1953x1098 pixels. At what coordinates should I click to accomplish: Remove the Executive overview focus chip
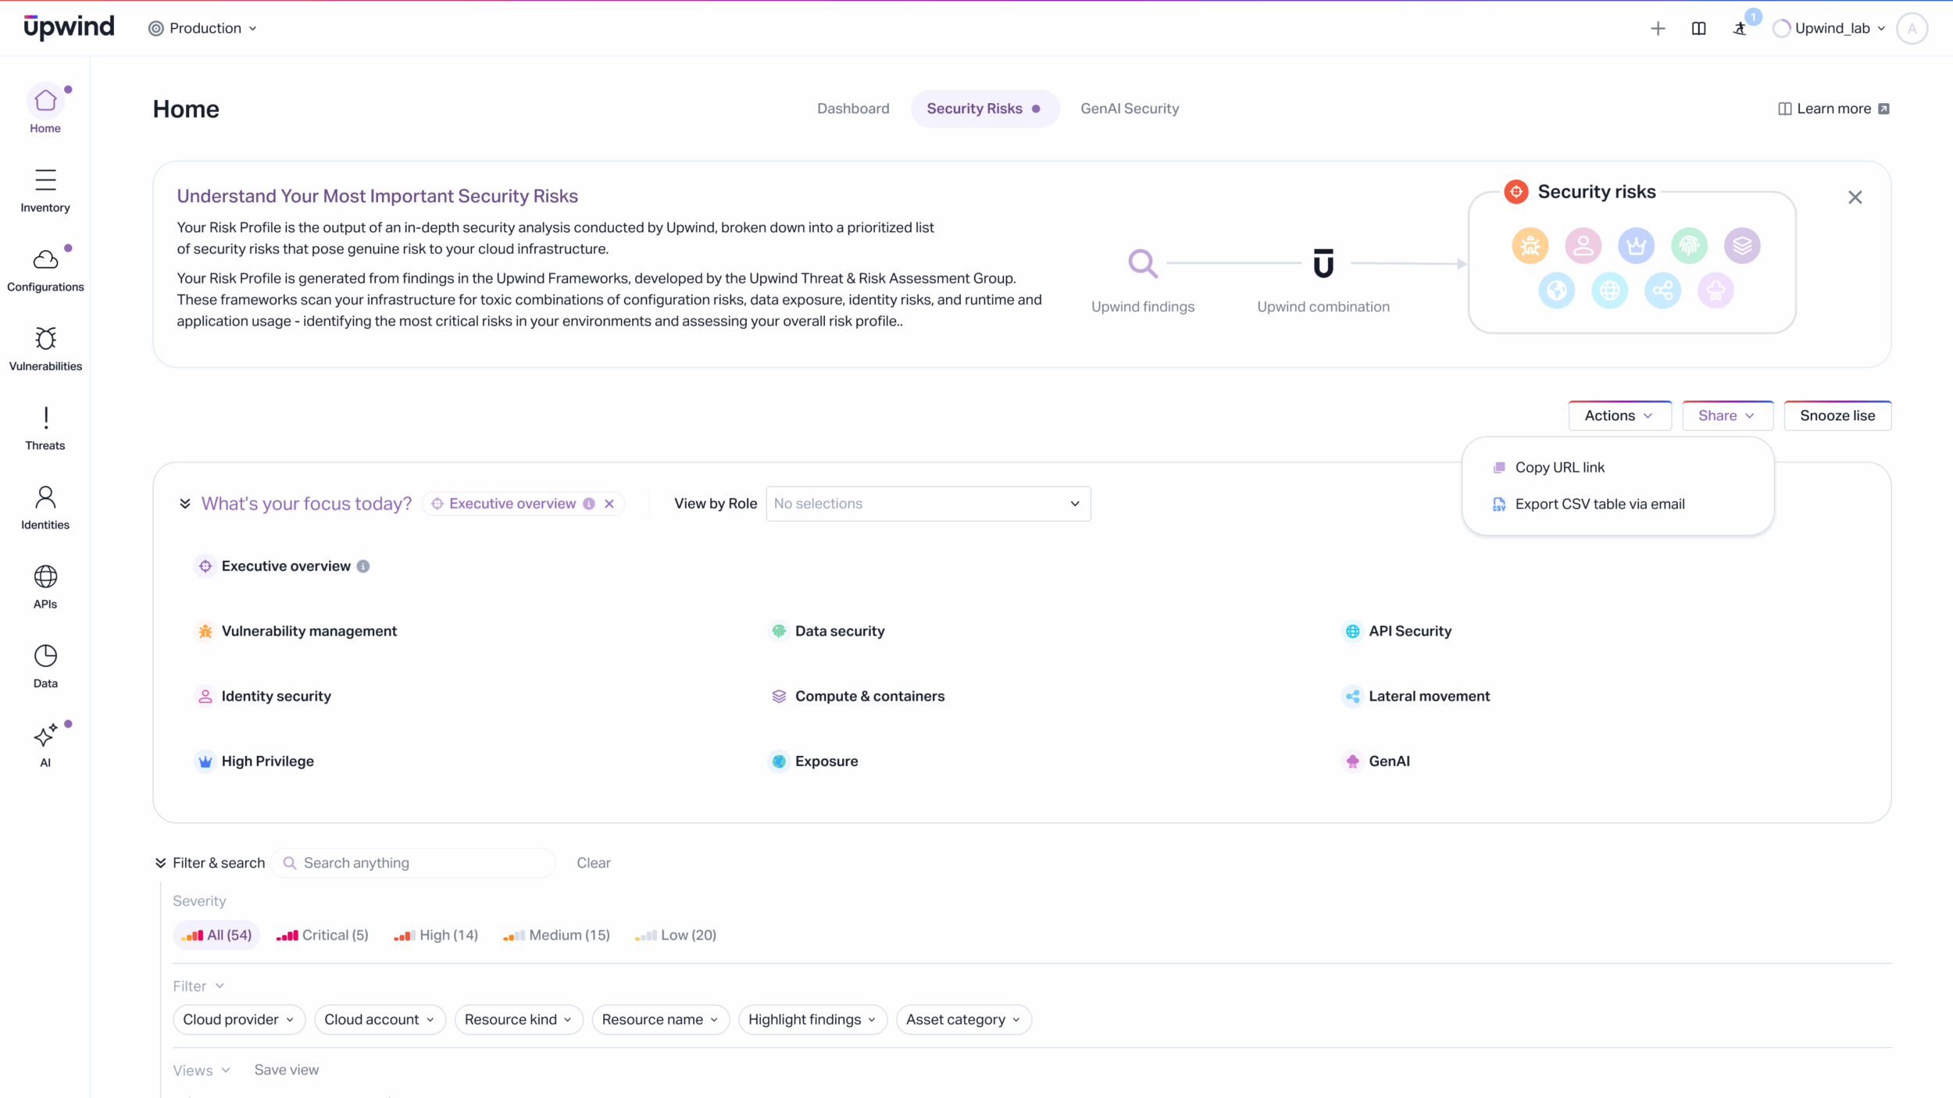coord(609,504)
